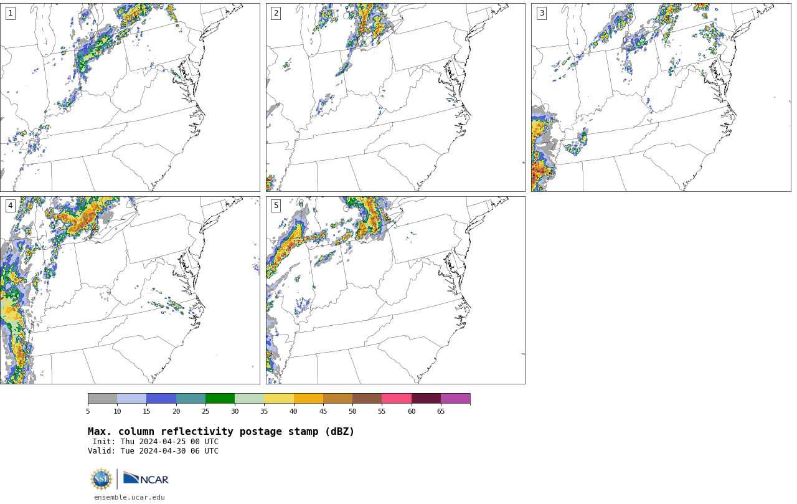Click the member number 3 label

tap(541, 13)
